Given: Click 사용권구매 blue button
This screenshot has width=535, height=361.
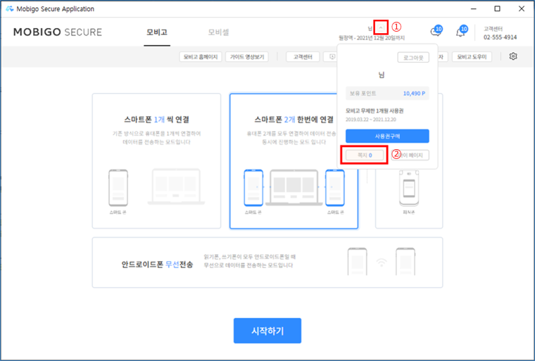Looking at the screenshot, I should (x=387, y=136).
